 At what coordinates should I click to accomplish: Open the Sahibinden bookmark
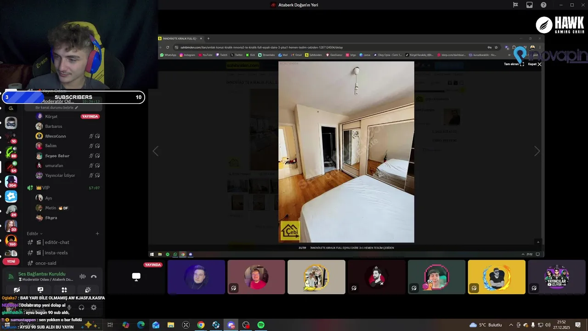click(313, 55)
